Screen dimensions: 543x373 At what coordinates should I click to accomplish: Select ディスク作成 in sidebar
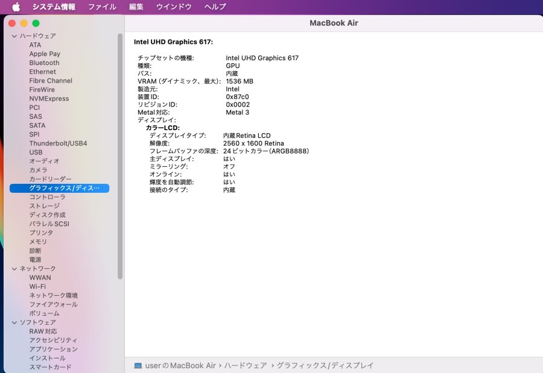(x=48, y=215)
